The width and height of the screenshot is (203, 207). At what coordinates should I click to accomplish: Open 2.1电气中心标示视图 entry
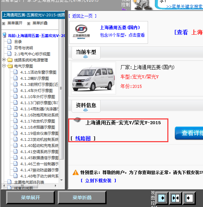(32, 54)
